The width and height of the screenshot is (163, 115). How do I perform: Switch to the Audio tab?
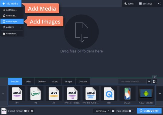[55, 81]
